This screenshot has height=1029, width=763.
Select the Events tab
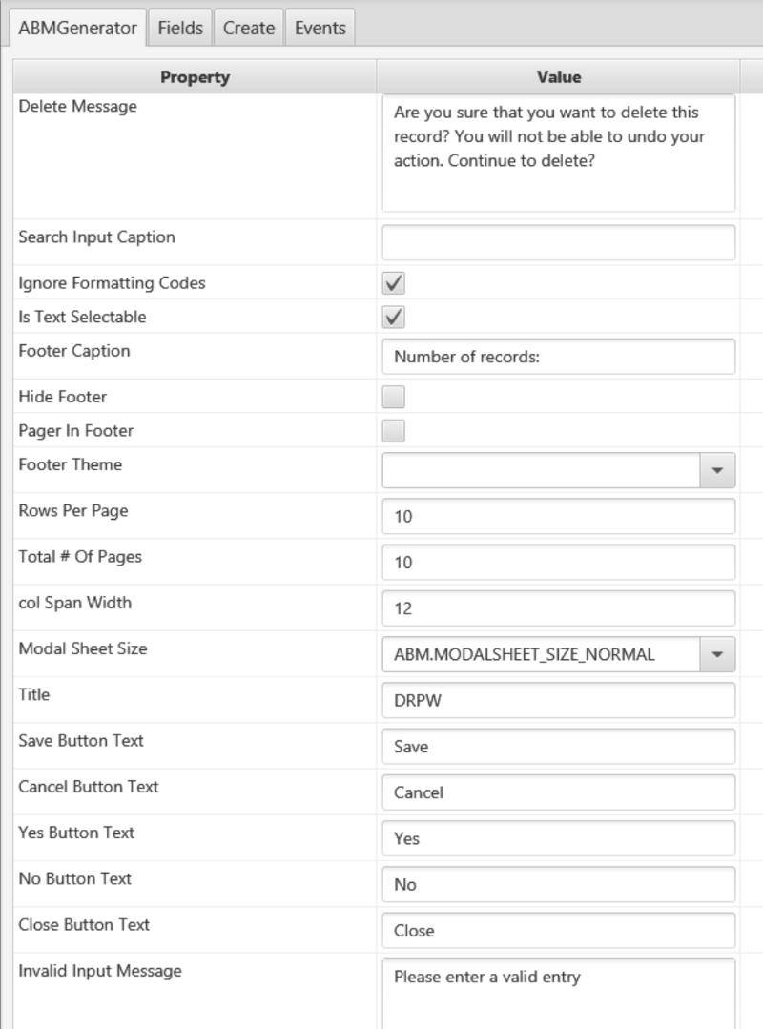pyautogui.click(x=320, y=28)
